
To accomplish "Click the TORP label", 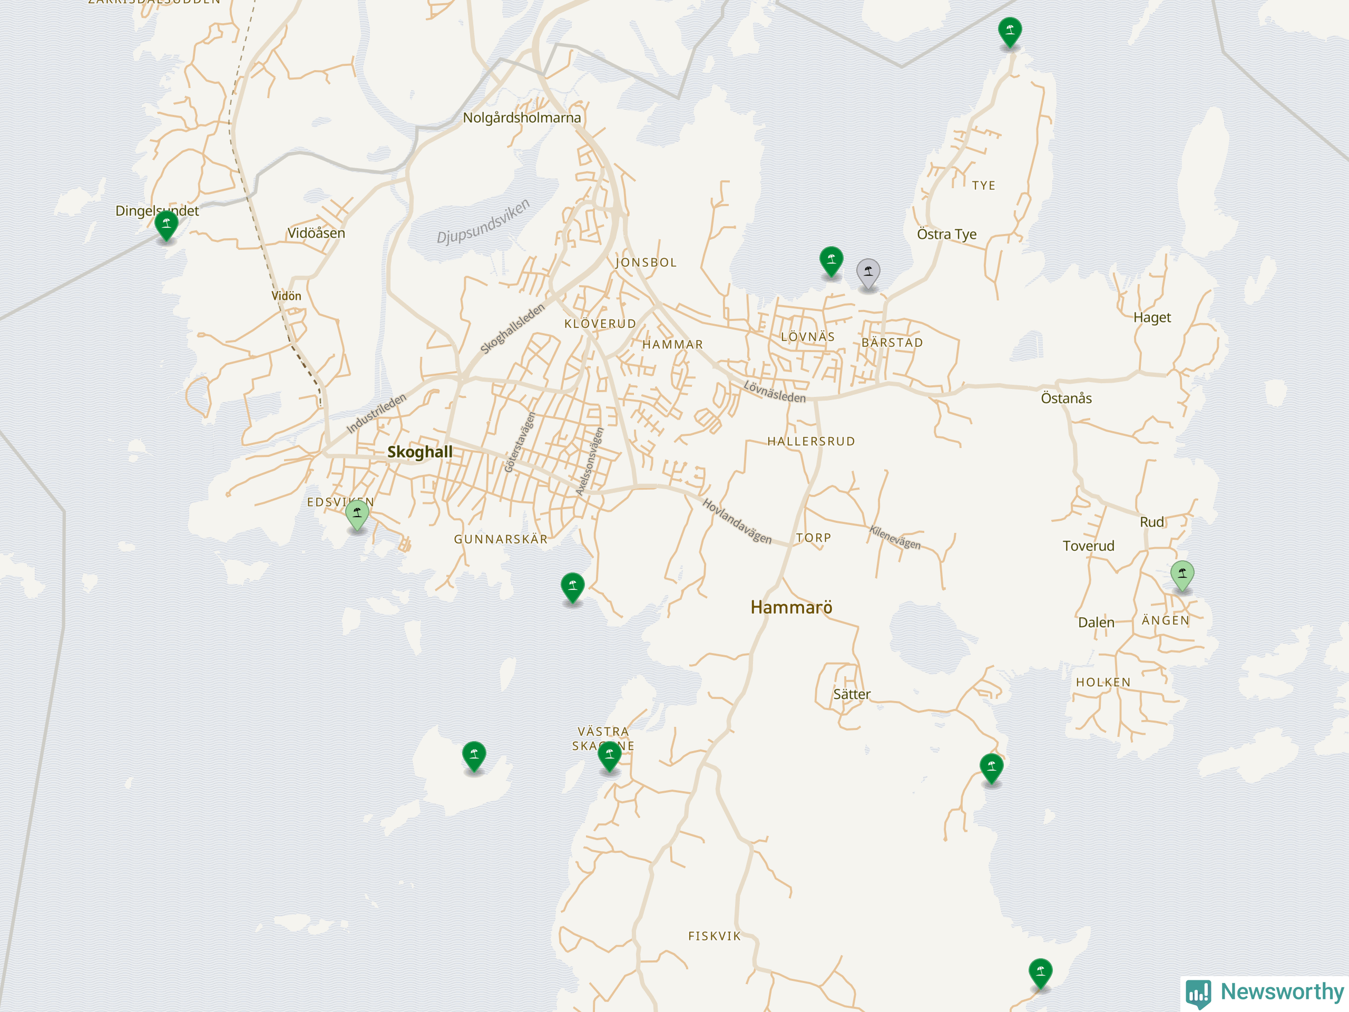I will point(814,538).
